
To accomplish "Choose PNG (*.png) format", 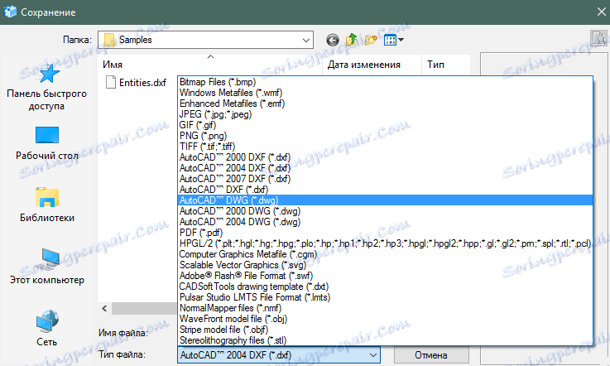I will (385, 136).
